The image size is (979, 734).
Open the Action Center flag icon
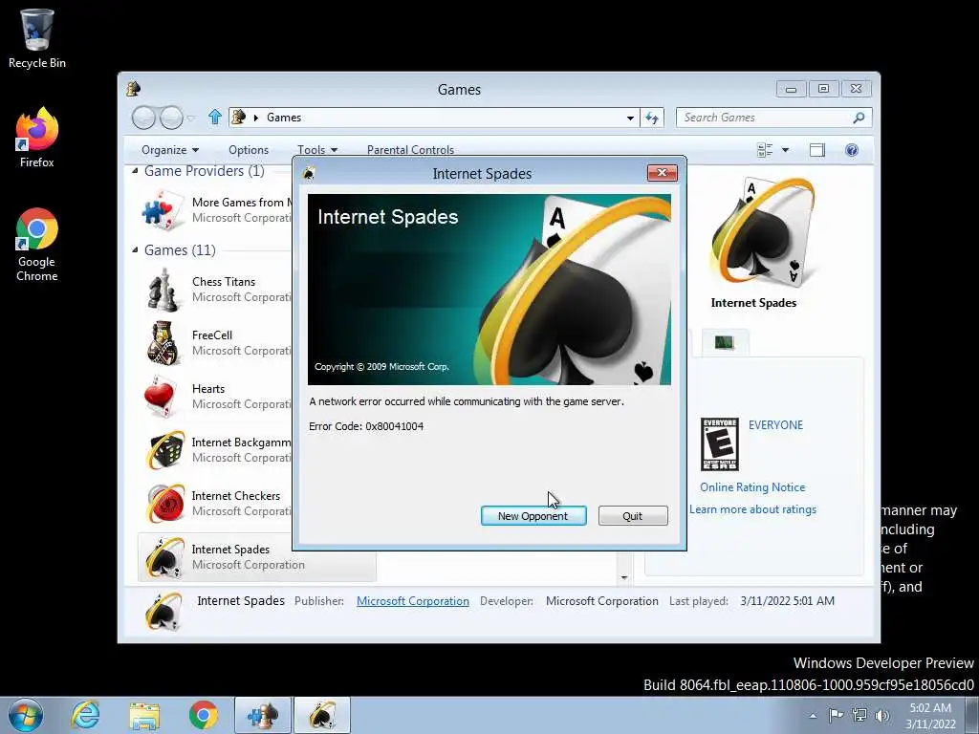836,715
